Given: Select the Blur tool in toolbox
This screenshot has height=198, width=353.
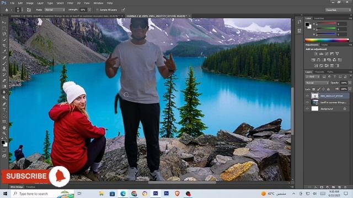Looking at the screenshot, I should click(x=4, y=92).
